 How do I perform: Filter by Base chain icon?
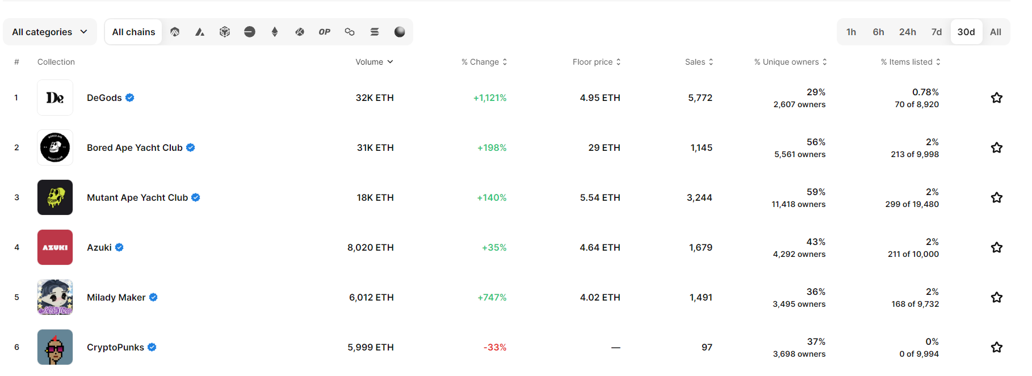250,32
